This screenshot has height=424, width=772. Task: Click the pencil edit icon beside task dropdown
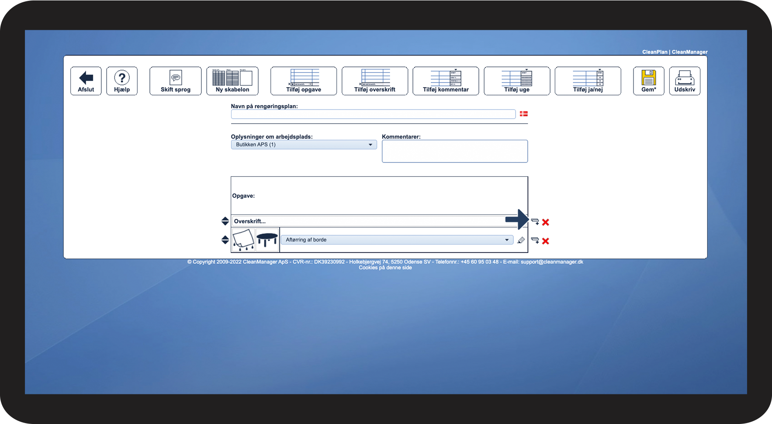pyautogui.click(x=521, y=240)
